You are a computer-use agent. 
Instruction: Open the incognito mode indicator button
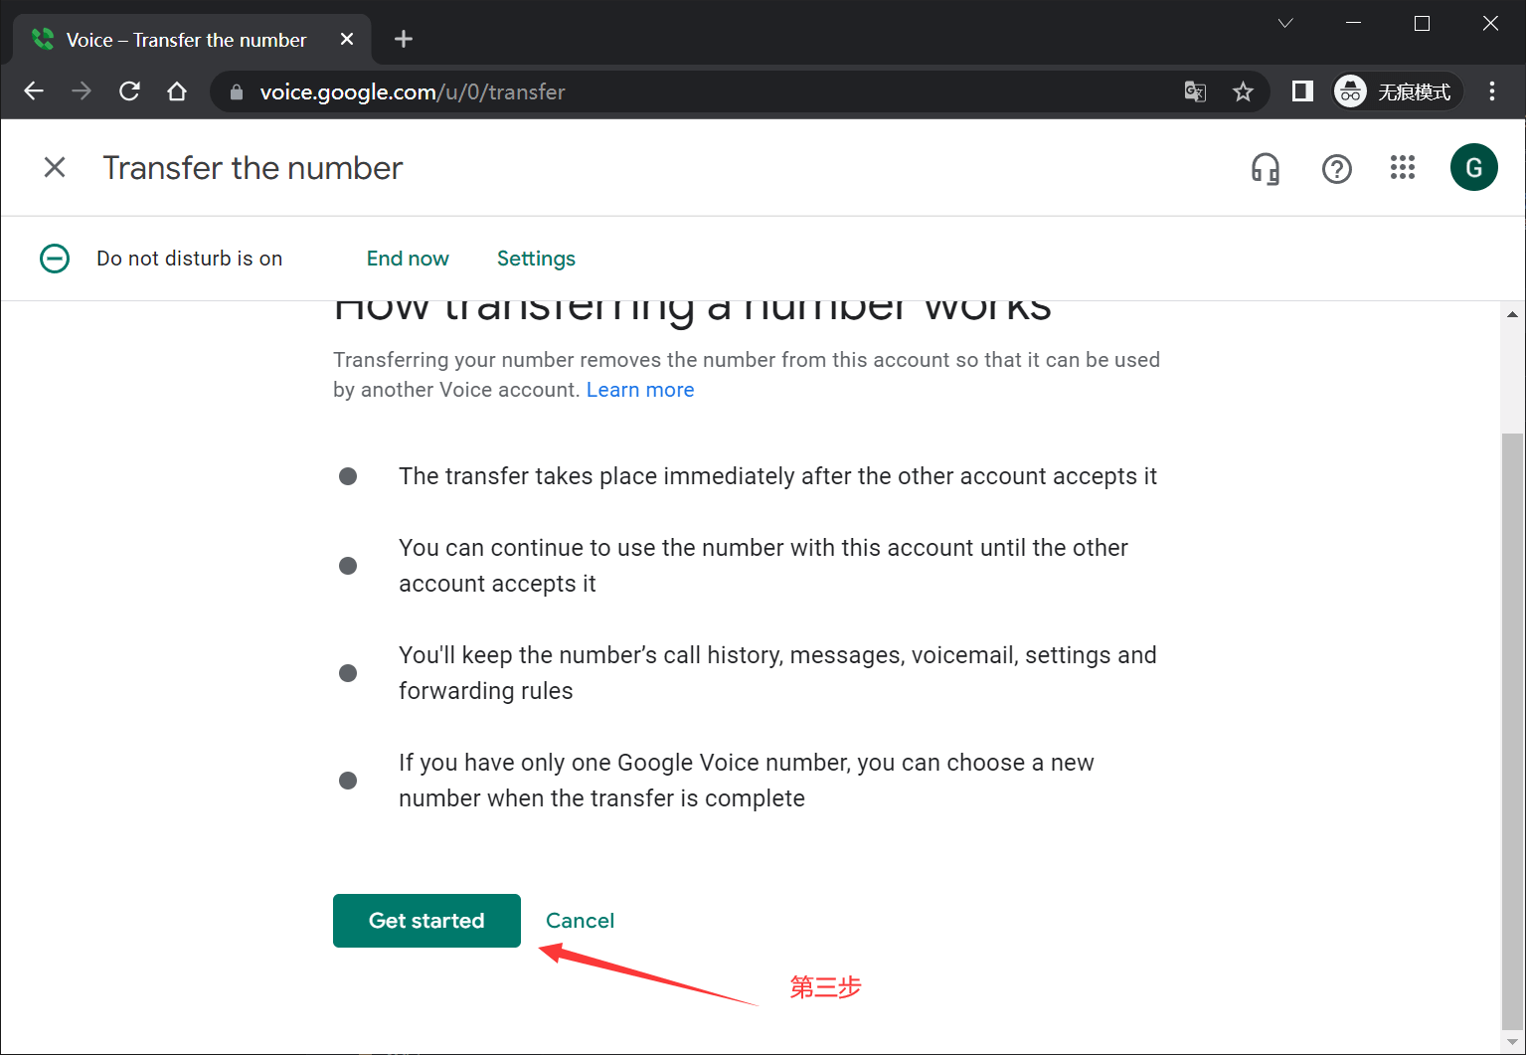tap(1397, 91)
